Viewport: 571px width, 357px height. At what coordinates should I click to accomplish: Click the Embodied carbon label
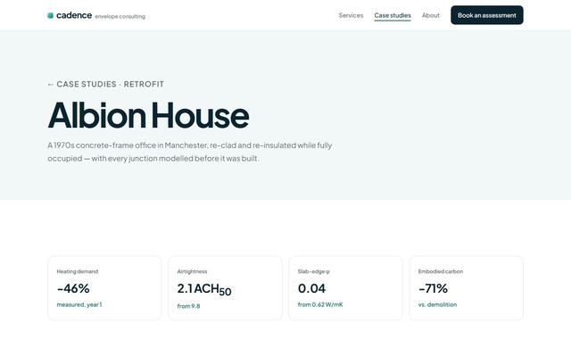(x=441, y=271)
